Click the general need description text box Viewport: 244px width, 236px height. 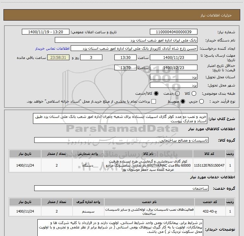click(120, 119)
